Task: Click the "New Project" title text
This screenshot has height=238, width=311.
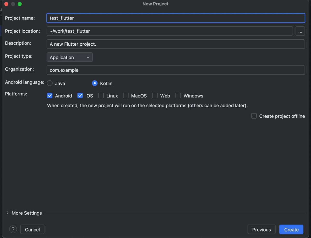Action: tap(155, 4)
